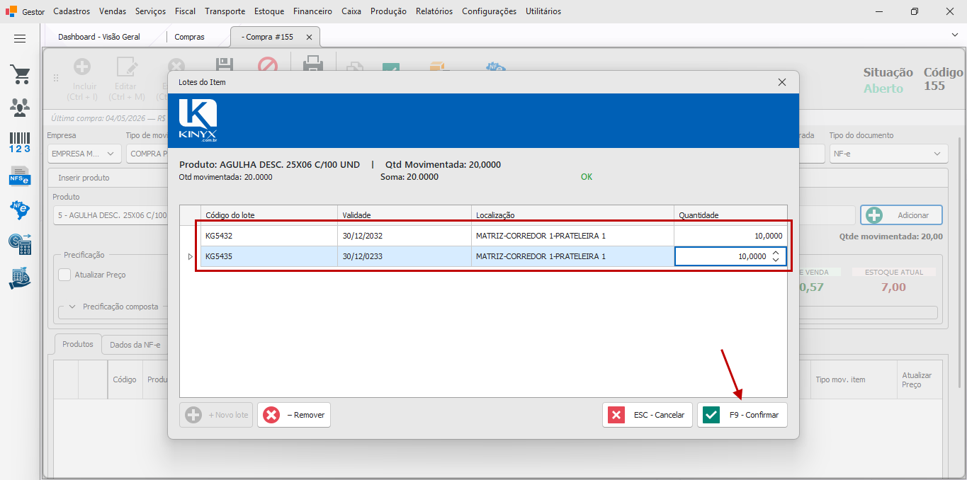Screen dimensions: 967x480
Task: Increase quantity with the spinner up arrow
Action: coord(776,253)
